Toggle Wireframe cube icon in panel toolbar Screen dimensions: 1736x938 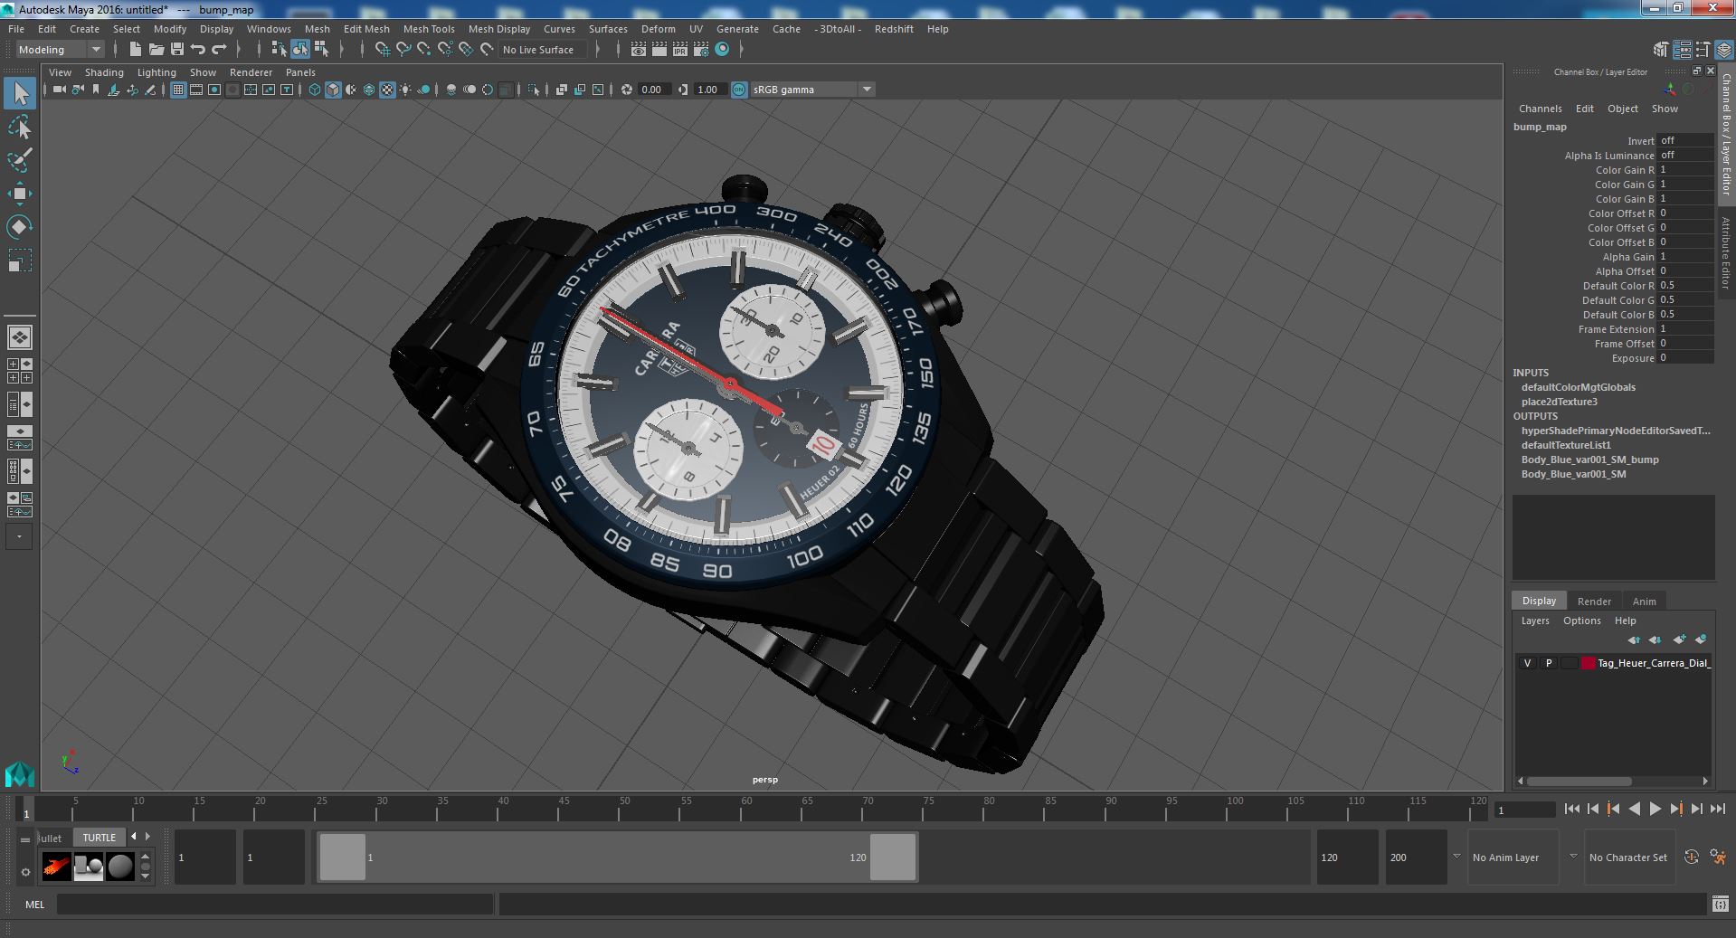tap(314, 90)
